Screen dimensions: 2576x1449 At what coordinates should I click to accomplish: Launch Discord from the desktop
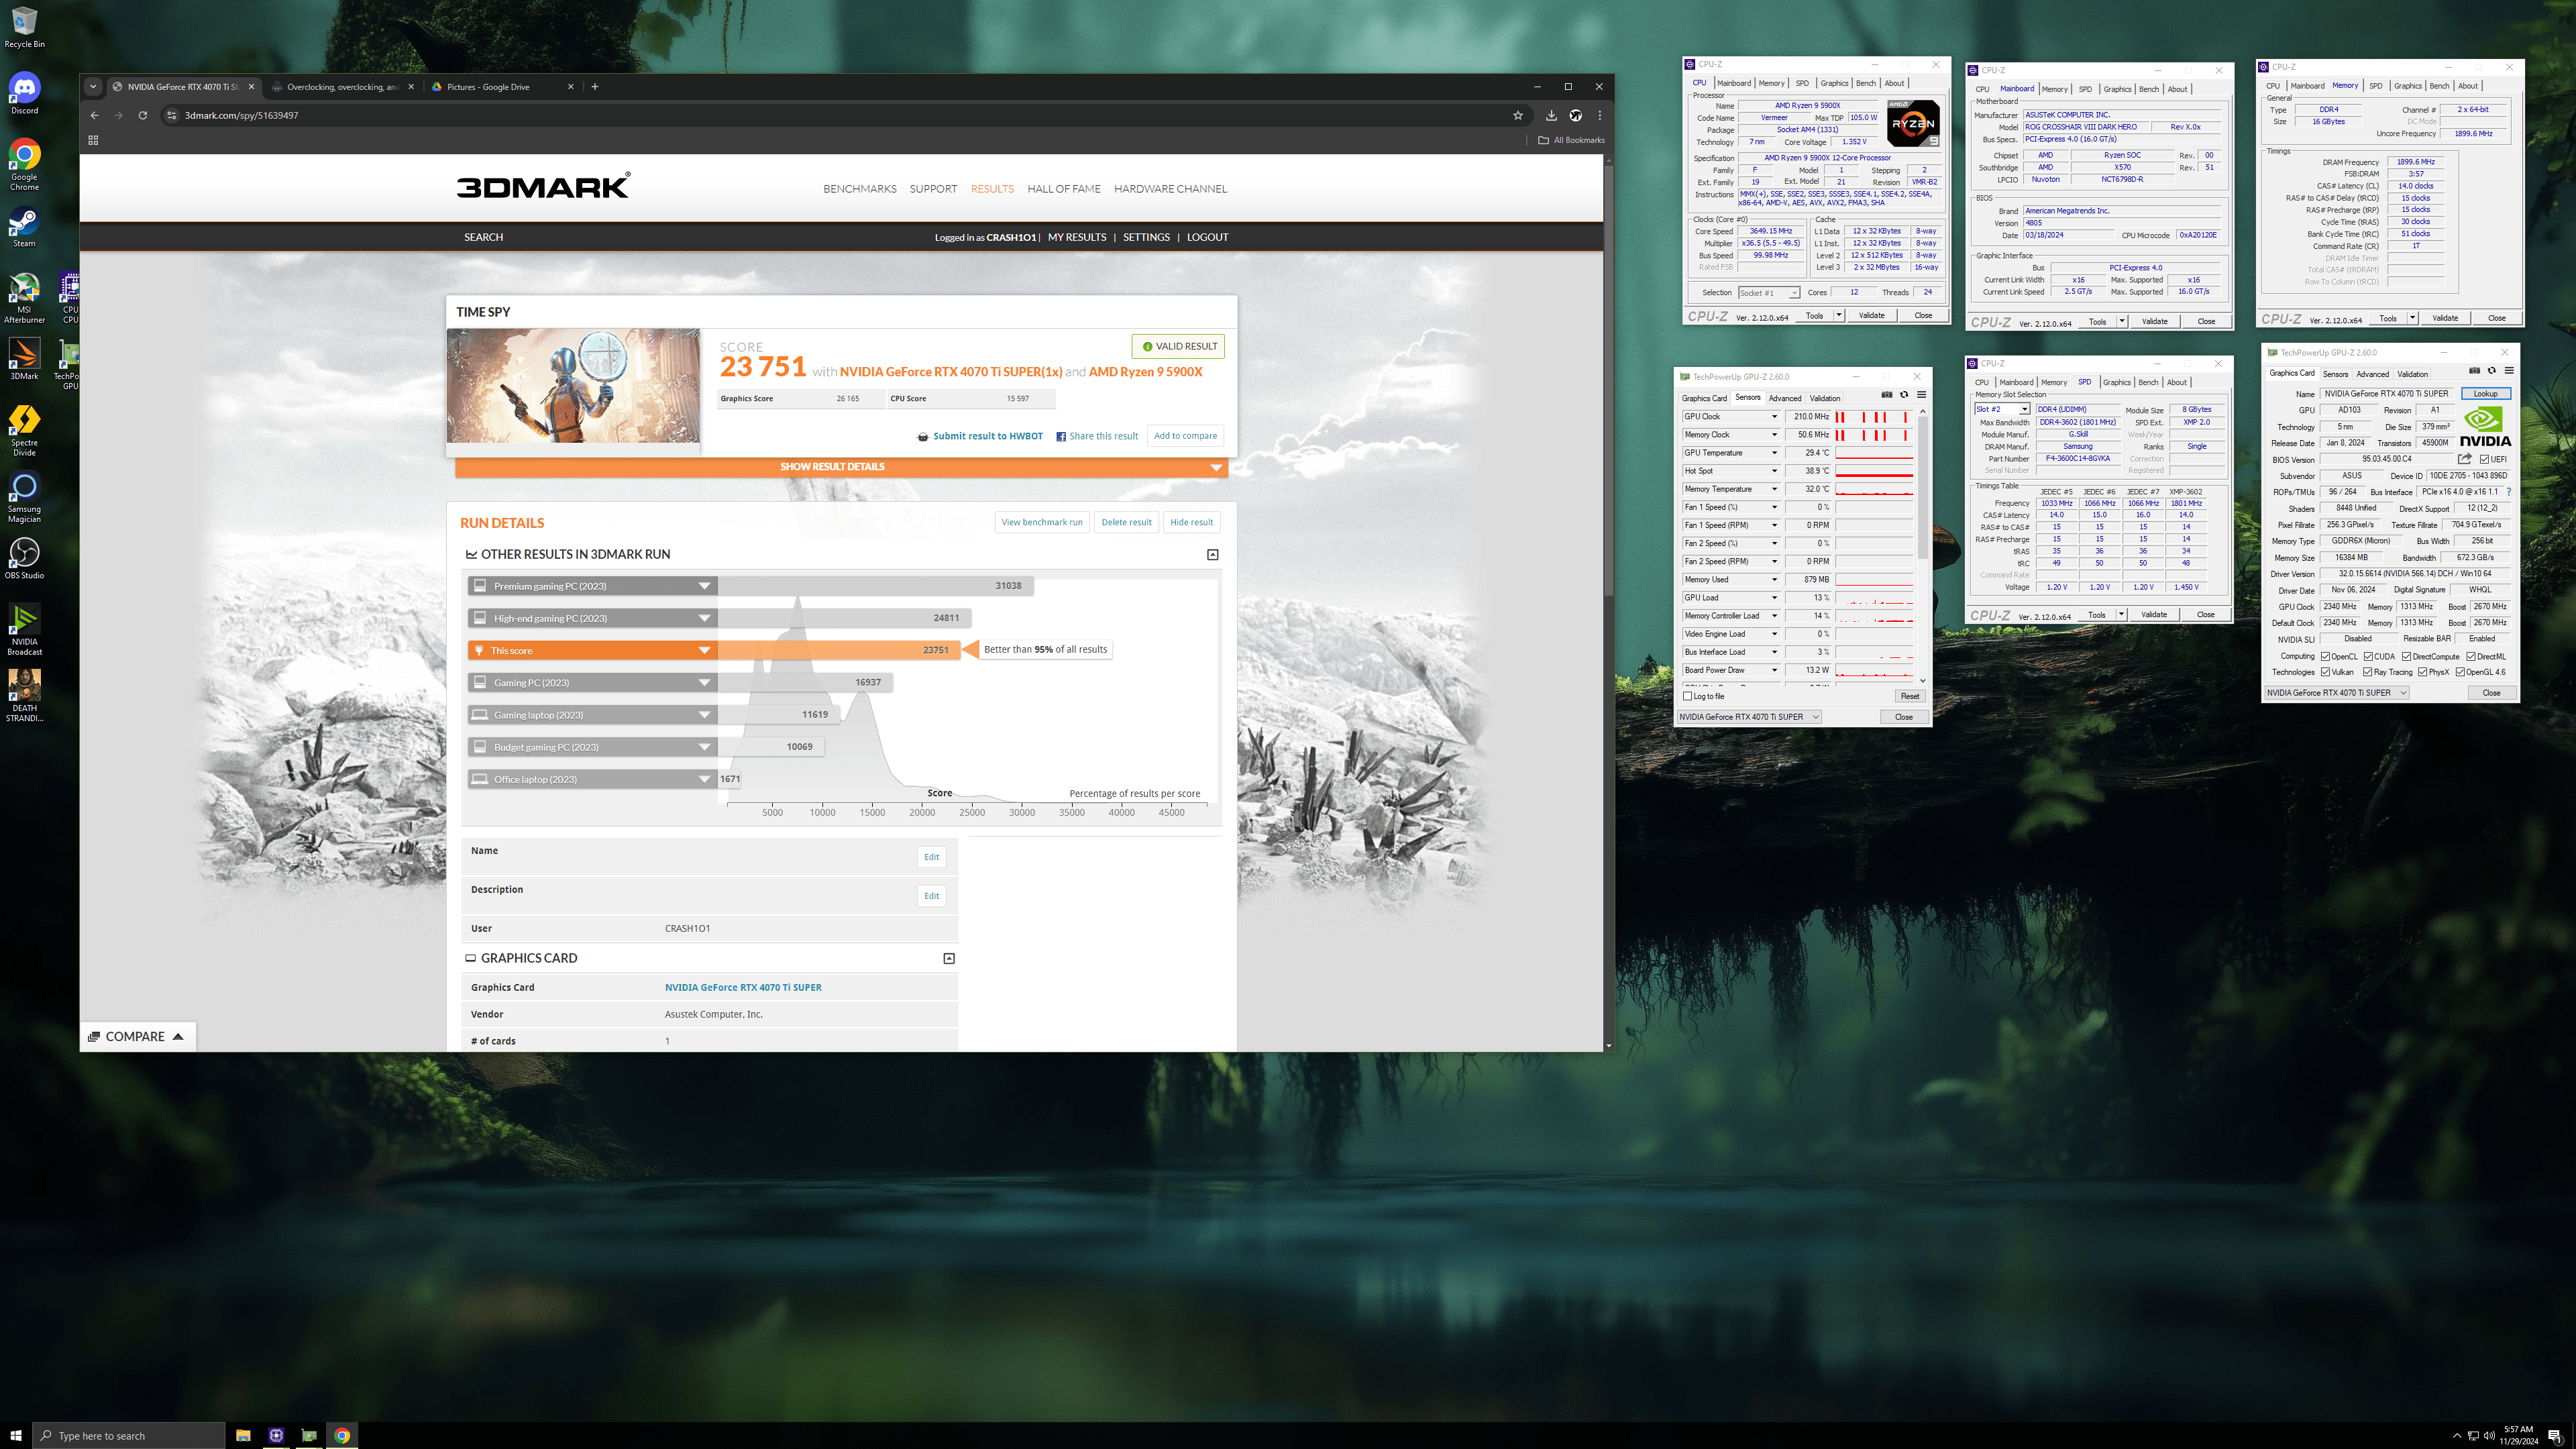(24, 93)
